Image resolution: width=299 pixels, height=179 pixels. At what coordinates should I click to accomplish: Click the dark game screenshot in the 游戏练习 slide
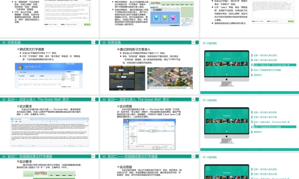pyautogui.click(x=127, y=78)
